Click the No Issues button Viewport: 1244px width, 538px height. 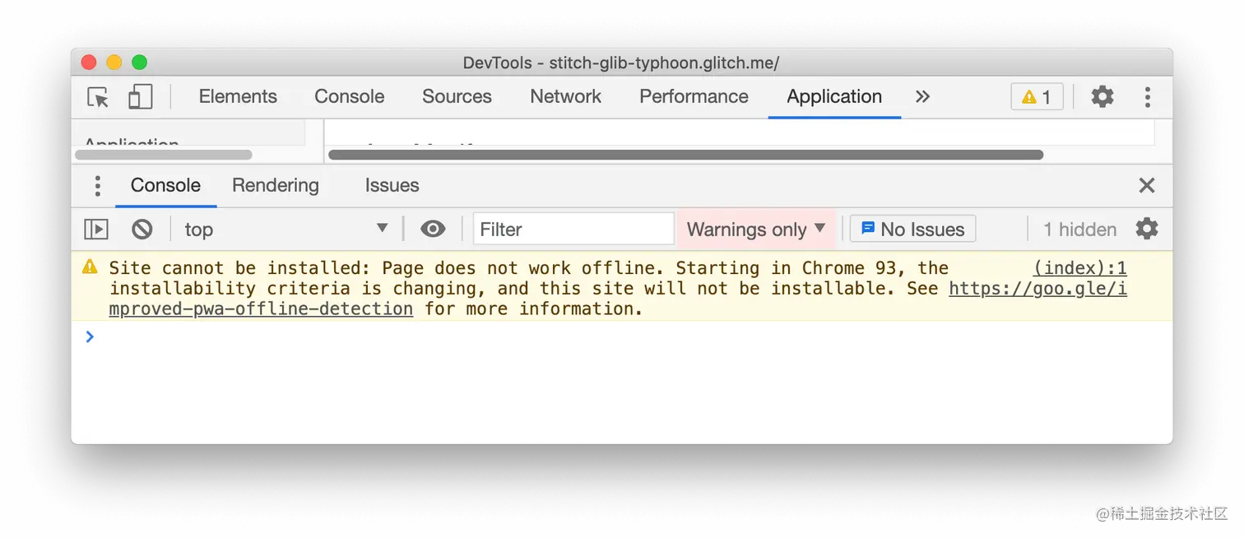coord(912,230)
